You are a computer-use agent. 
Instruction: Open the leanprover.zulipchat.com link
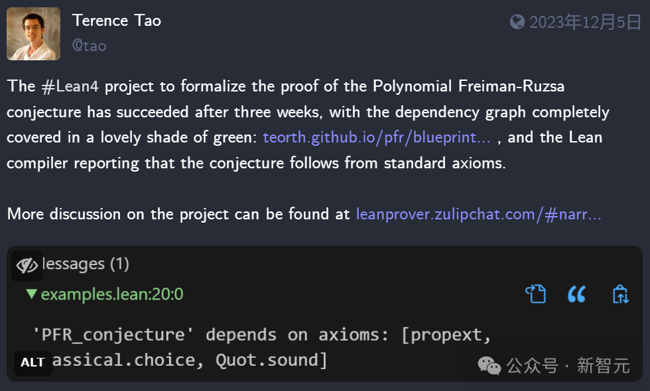pyautogui.click(x=478, y=214)
